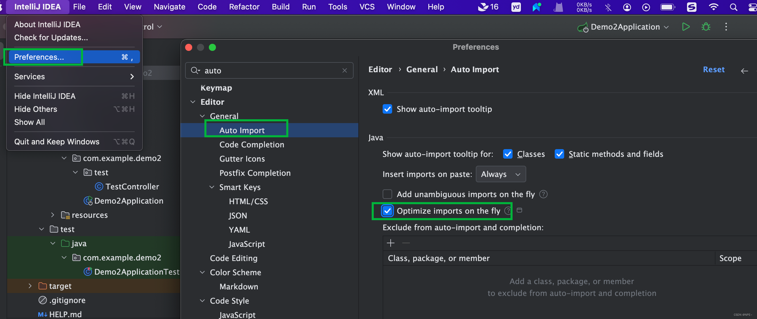This screenshot has height=319, width=757.
Task: Click the bird icon showing 16
Action: pyautogui.click(x=488, y=7)
